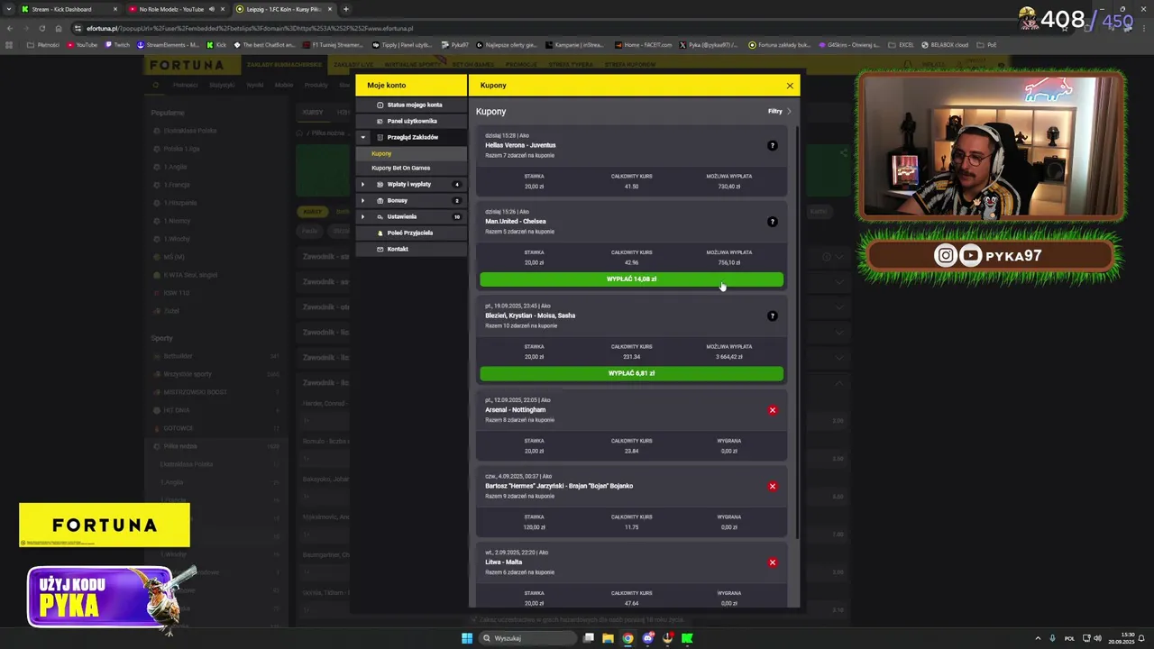Image resolution: width=1154 pixels, height=649 pixels.
Task: Click the taskbar volume icon
Action: [x=1097, y=638]
